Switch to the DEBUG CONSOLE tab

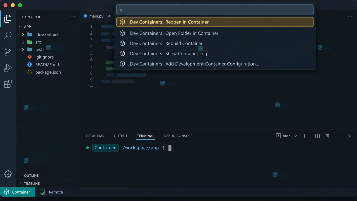178,136
